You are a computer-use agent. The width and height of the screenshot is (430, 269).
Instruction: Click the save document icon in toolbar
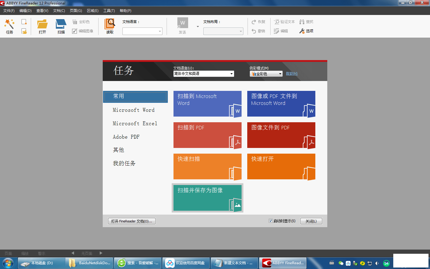click(x=24, y=31)
